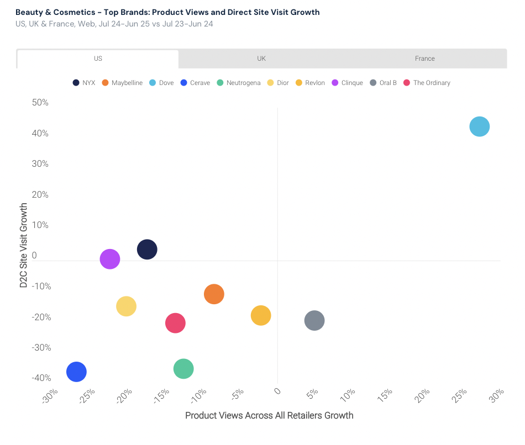Image resolution: width=525 pixels, height=445 pixels.
Task: Select the US tab
Action: pyautogui.click(x=98, y=59)
